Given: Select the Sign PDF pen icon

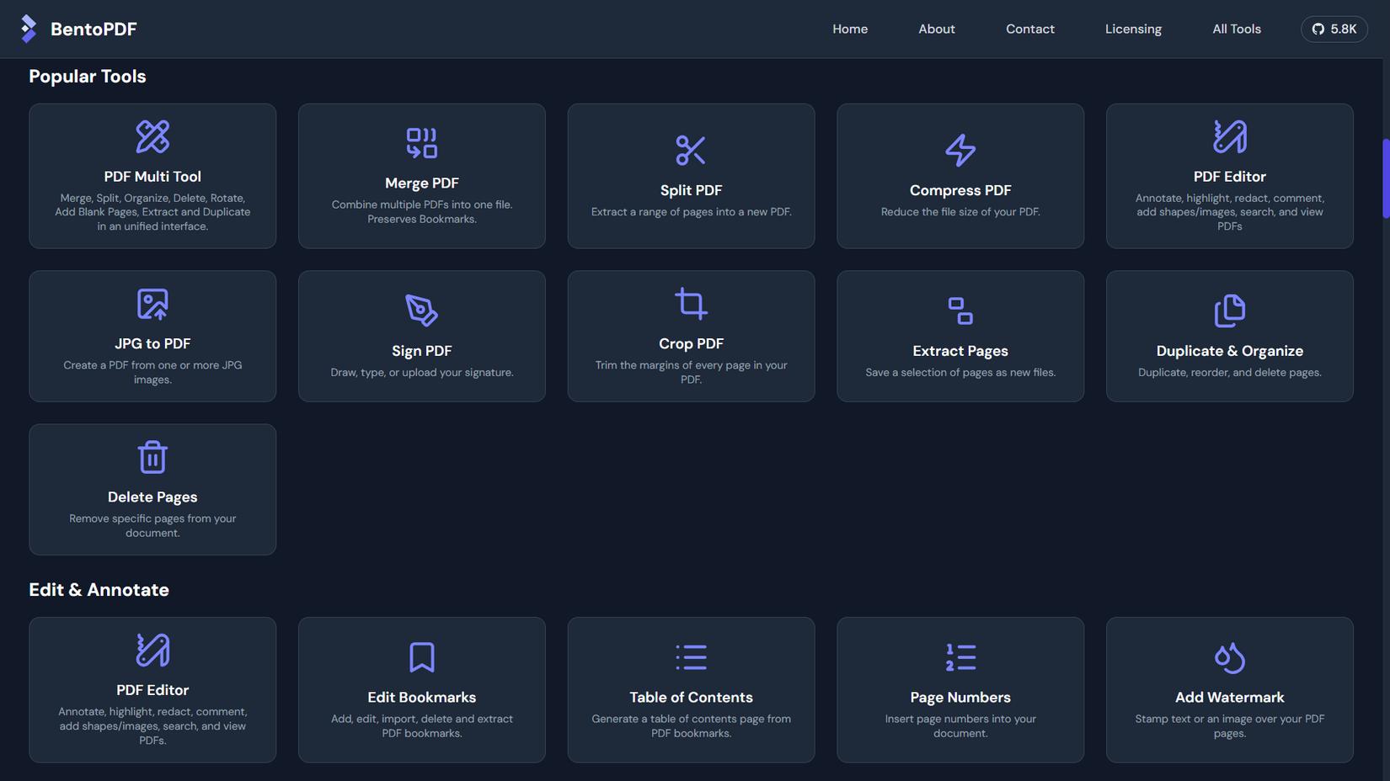Looking at the screenshot, I should pos(421,311).
